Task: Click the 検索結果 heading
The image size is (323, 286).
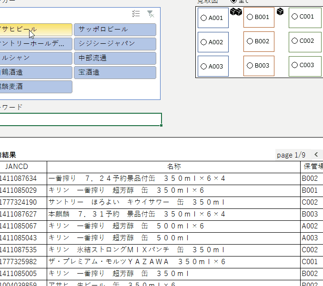Action: (8, 155)
